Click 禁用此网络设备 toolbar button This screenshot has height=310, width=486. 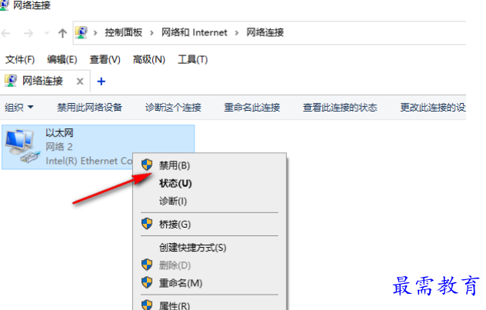click(89, 108)
